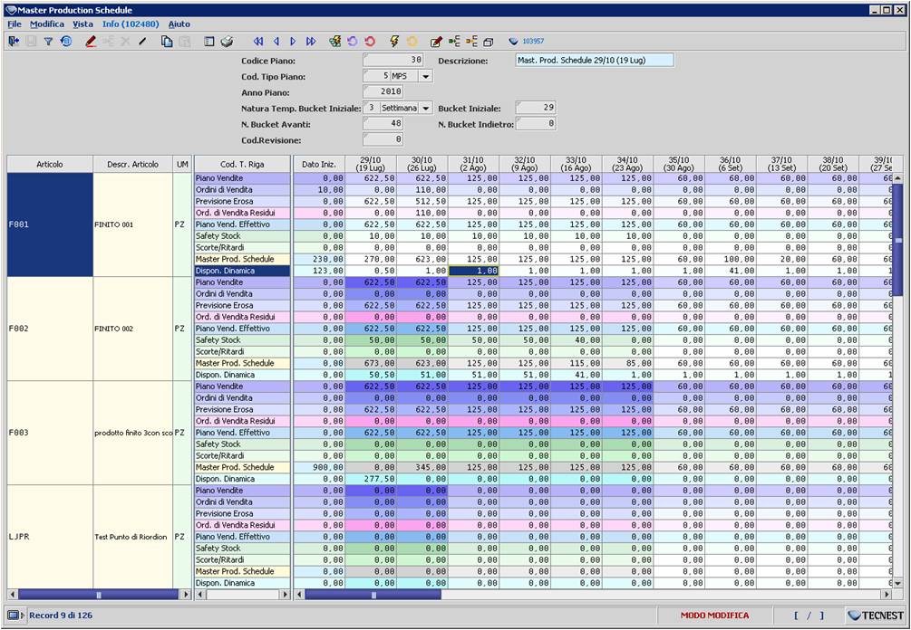Click the filter funnel icon
The width and height of the screenshot is (911, 630).
click(x=49, y=42)
